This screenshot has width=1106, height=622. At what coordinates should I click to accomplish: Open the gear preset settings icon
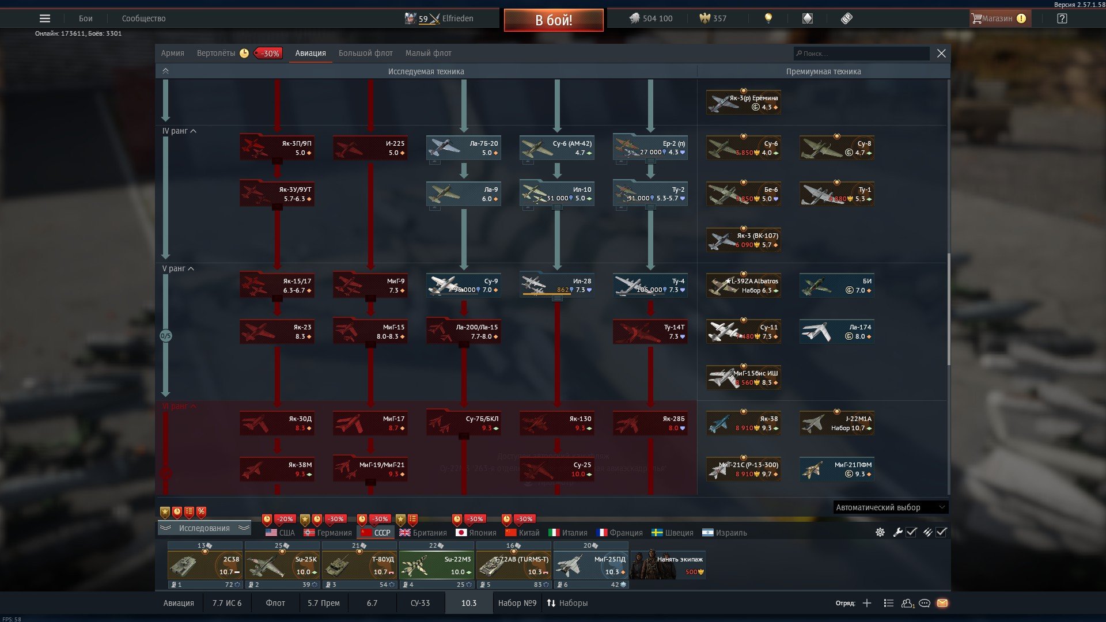[880, 532]
